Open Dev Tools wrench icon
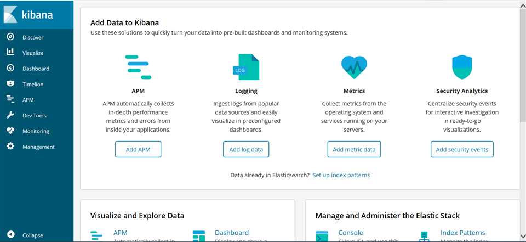This screenshot has height=242, width=526. click(x=10, y=115)
